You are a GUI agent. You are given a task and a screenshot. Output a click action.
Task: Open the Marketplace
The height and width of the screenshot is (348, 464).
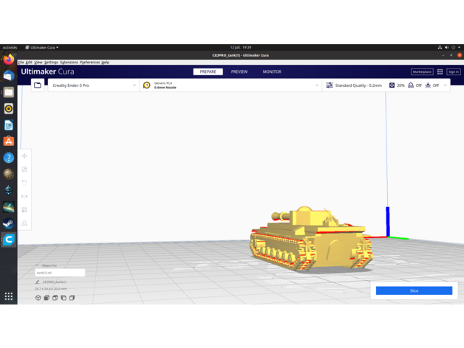tap(422, 72)
